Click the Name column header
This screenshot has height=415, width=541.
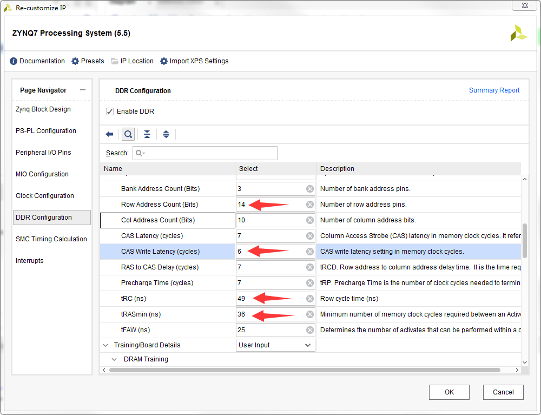tap(168, 169)
